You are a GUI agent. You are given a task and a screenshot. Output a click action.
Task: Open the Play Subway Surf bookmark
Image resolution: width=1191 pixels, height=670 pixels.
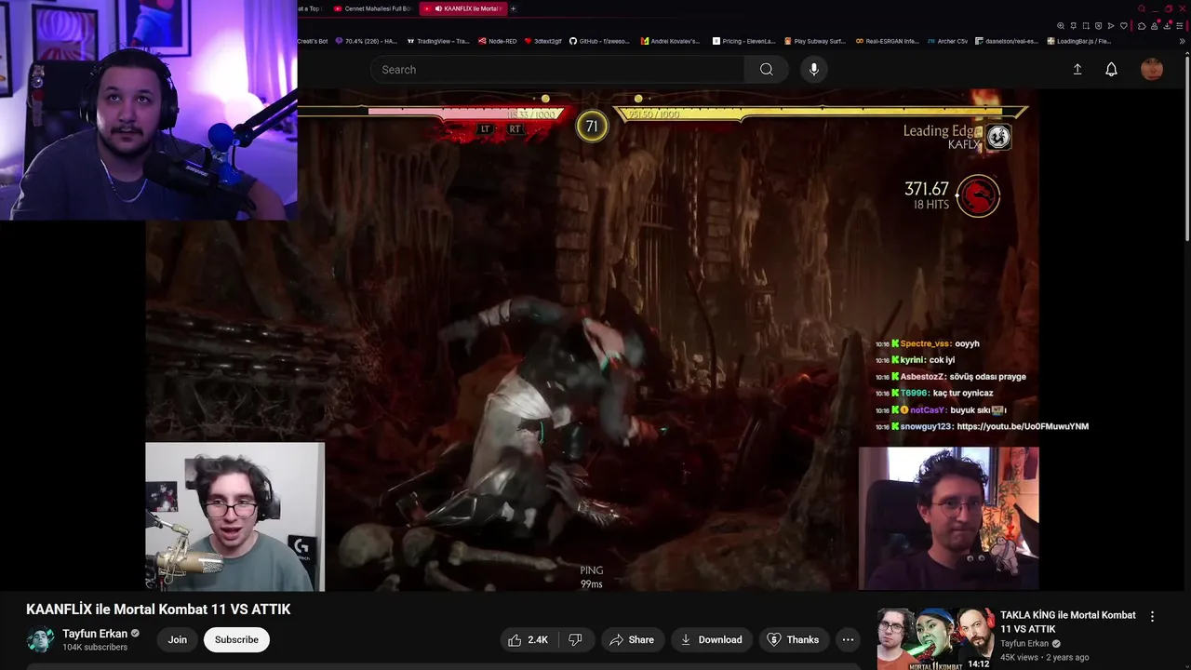[x=815, y=41]
